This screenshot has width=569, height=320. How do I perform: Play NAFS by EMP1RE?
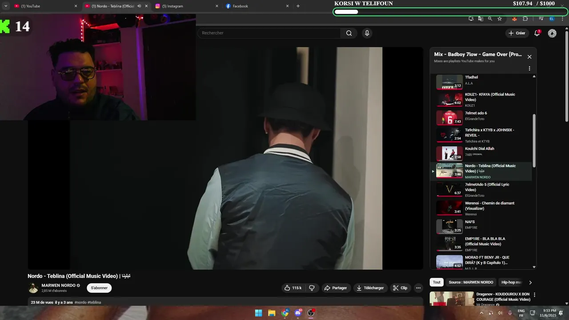[481, 226]
